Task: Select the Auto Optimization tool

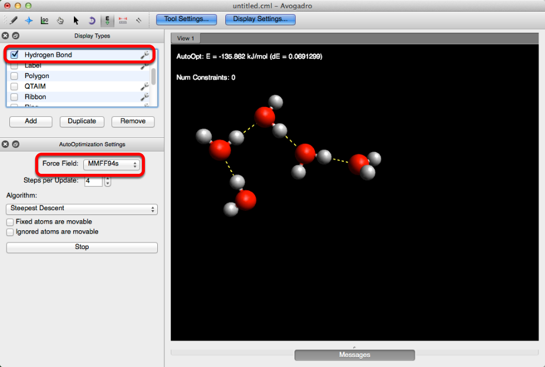Action: coord(107,20)
